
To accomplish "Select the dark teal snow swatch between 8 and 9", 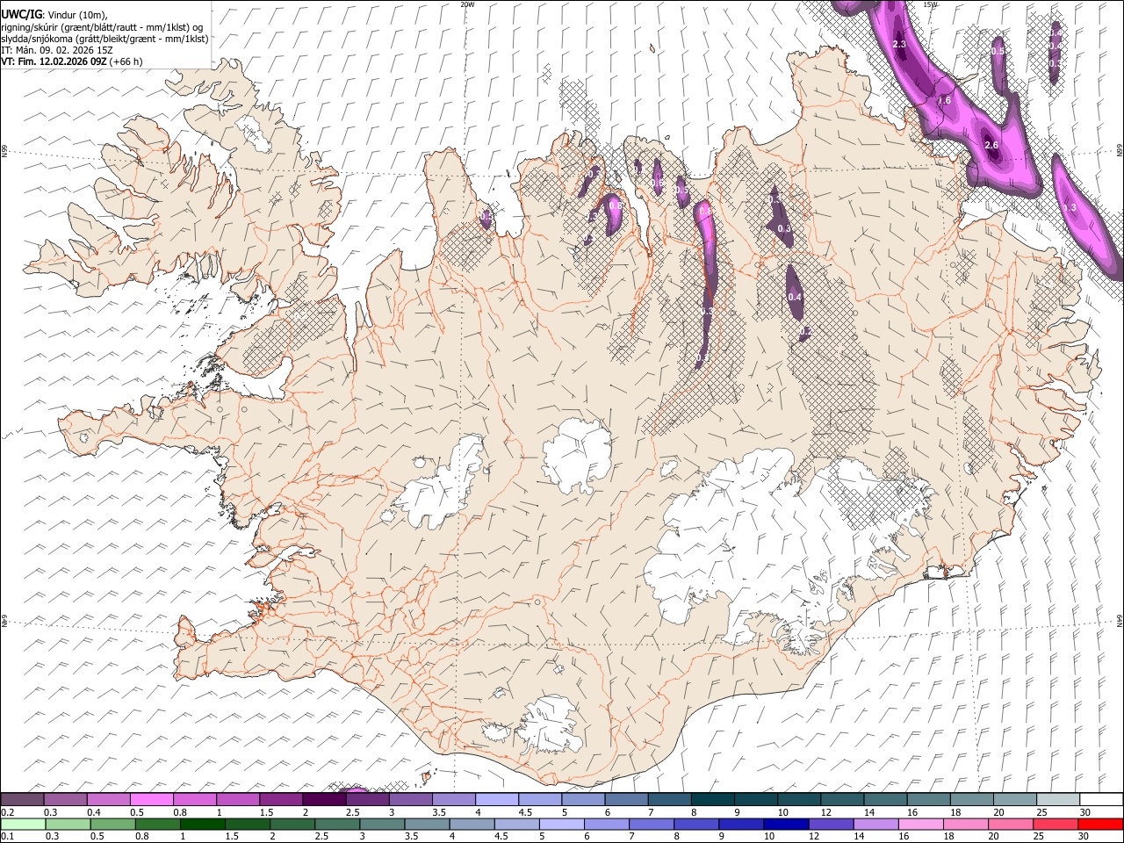I will tap(711, 799).
